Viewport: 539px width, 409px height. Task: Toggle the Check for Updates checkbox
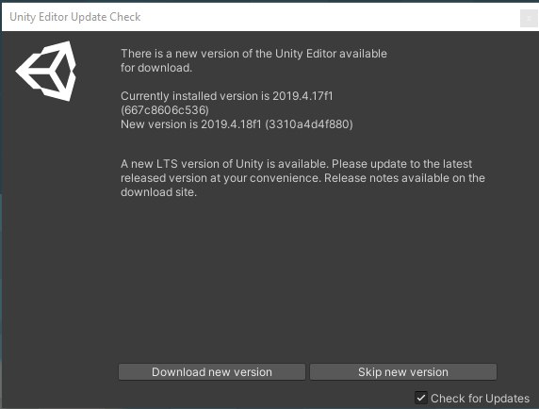coord(421,398)
